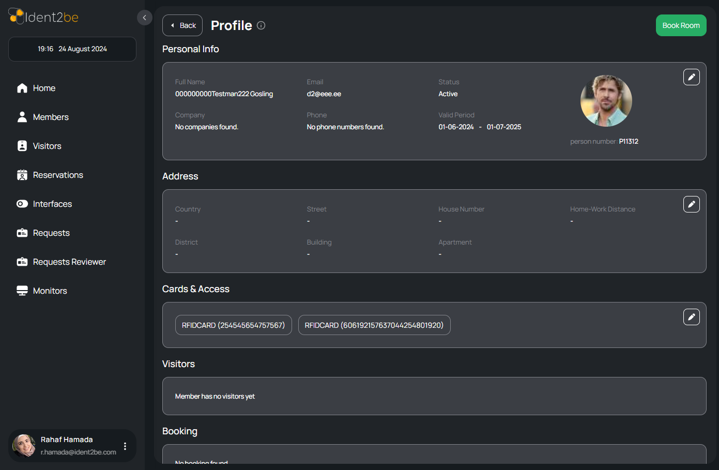Select the RFIDCARD (254545654757567) chip
This screenshot has width=719, height=470.
(234, 325)
